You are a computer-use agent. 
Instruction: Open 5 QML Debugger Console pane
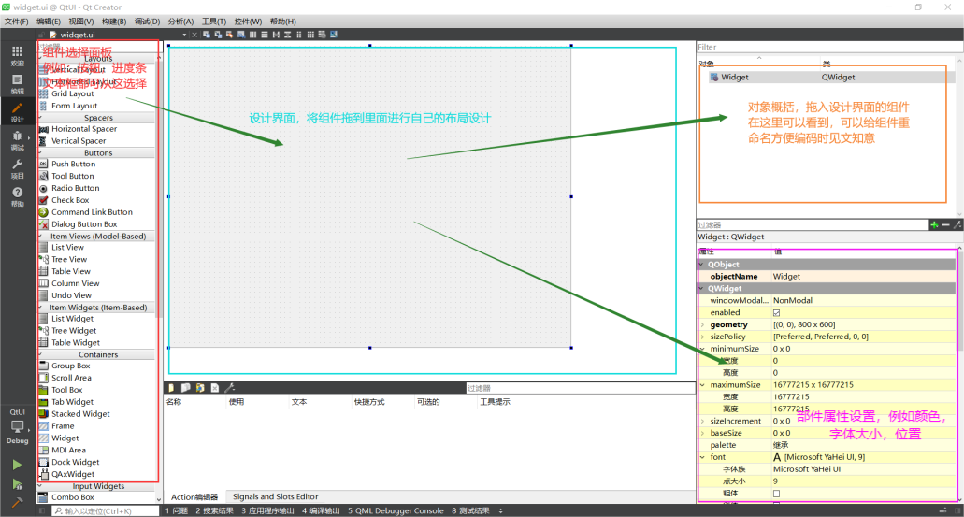(396, 510)
